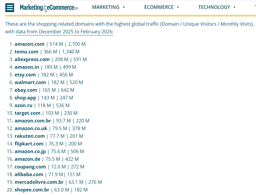The height and width of the screenshot is (195, 256).
Task: Click the amazon.de list entry
Action: click(x=47, y=159)
